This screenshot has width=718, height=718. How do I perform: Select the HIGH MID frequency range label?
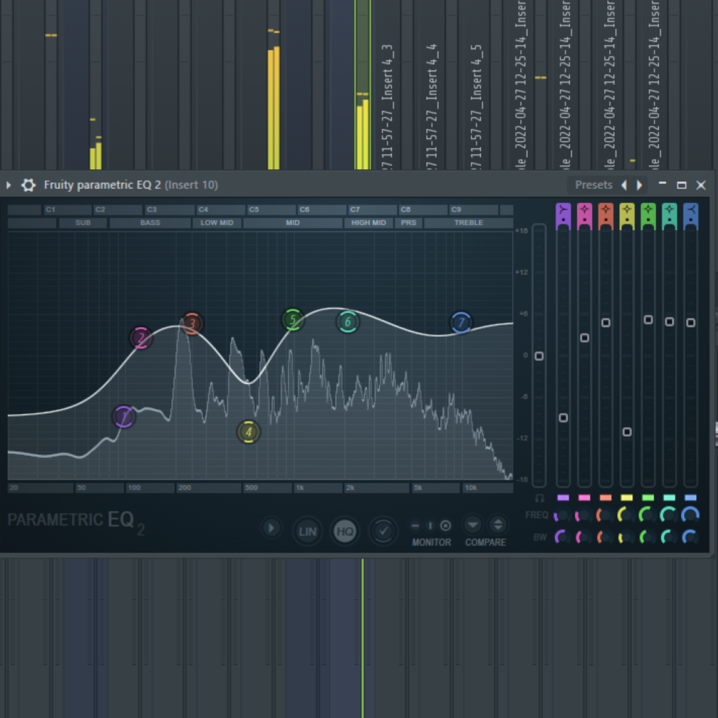(x=368, y=223)
